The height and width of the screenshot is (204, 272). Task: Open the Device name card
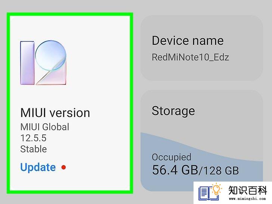click(202, 48)
